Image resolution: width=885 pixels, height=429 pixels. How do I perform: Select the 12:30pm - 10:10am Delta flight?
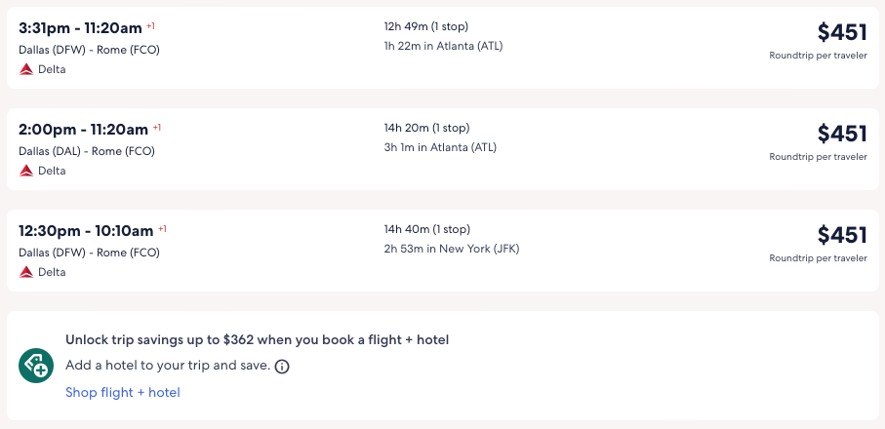pos(86,231)
